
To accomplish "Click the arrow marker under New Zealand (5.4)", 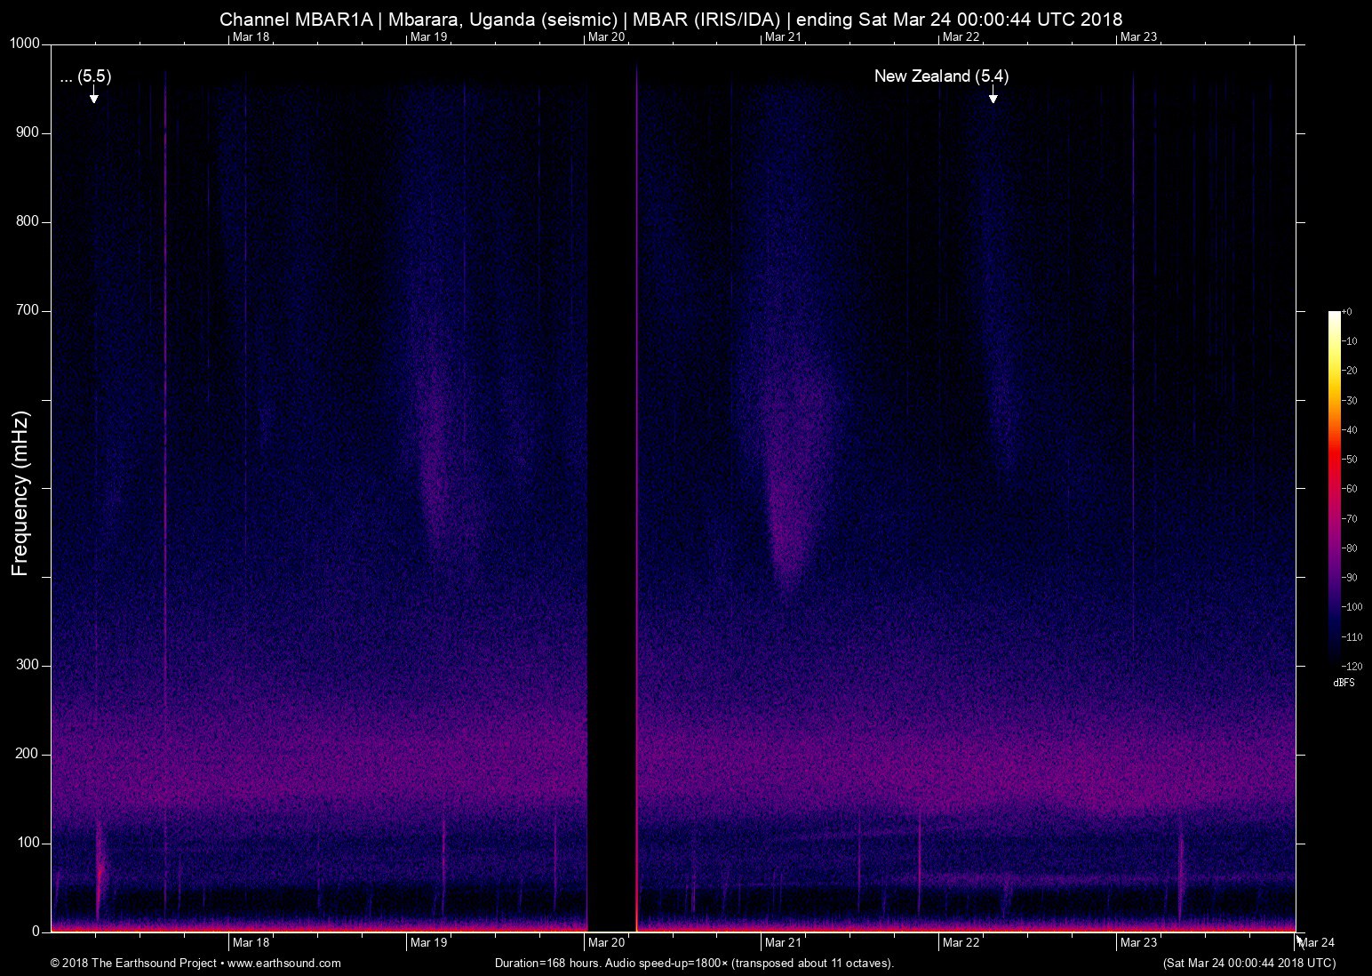I will click(x=993, y=96).
